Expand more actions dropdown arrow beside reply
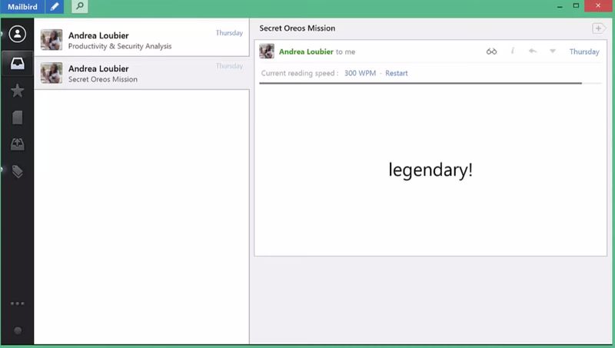Screen dimensions: 615x348 552,51
